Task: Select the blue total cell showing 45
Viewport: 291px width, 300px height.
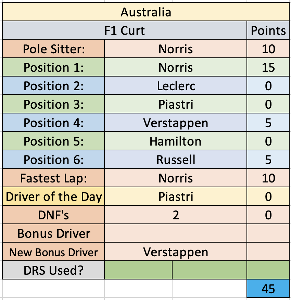Action: [x=268, y=288]
